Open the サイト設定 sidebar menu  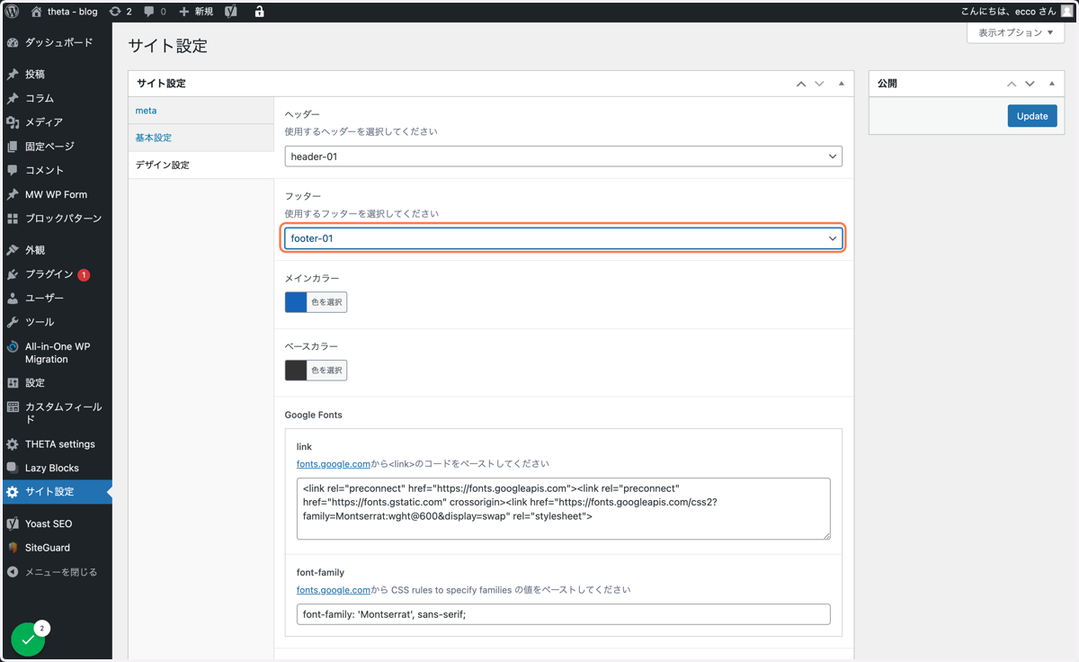(x=56, y=492)
